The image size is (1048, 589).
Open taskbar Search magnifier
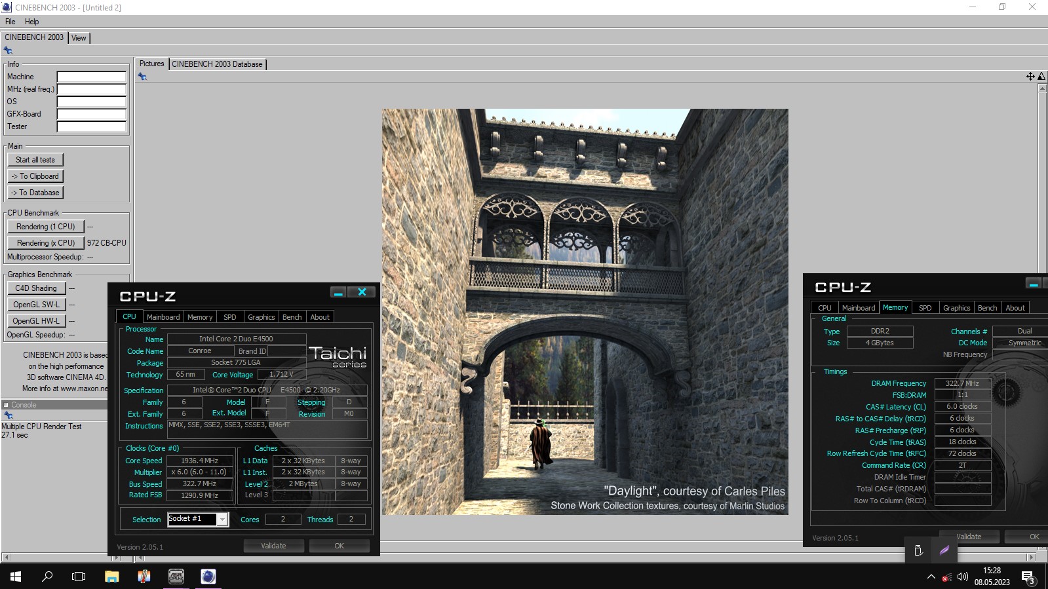pos(47,577)
